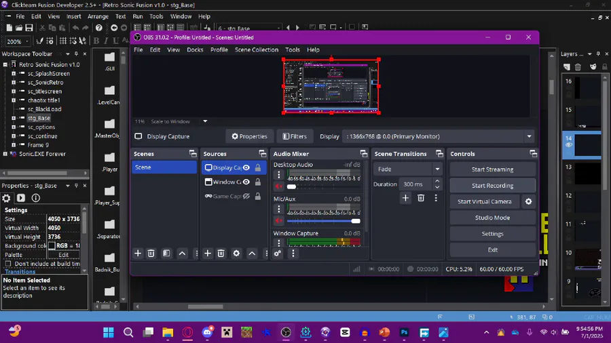
Task: Open Arrange menu in Clickteam Fusion
Action: 98,16
